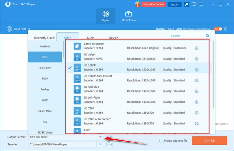Open settings gear for HD 720P

[x=197, y=113]
